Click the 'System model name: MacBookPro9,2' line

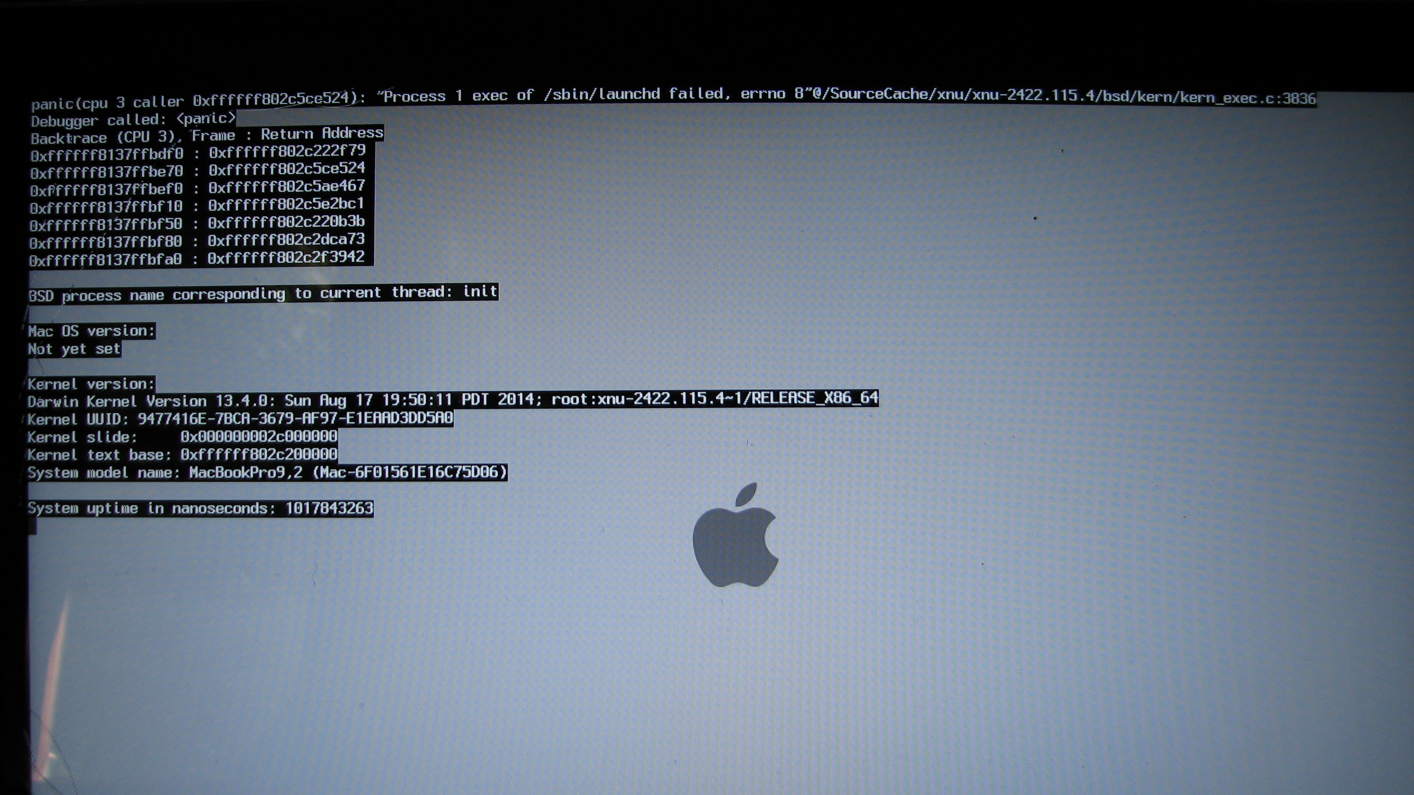267,472
